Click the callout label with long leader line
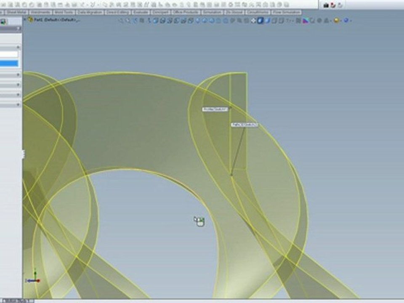Screen dimensions: 404x303 [245, 125]
